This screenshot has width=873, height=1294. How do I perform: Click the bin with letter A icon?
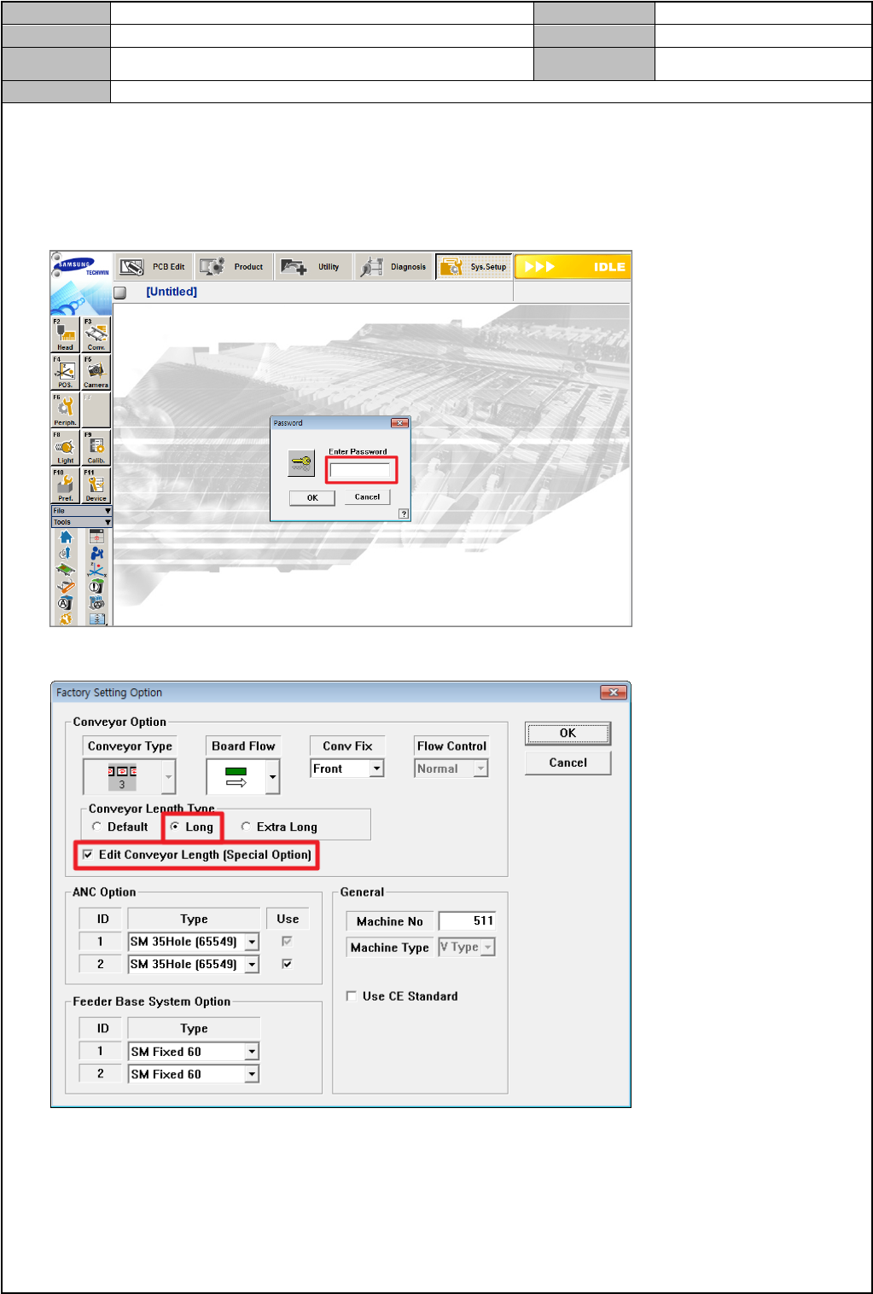pos(66,603)
